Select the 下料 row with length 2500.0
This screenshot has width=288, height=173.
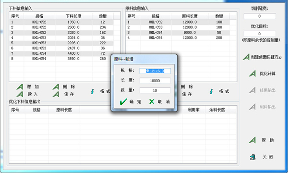61,27
